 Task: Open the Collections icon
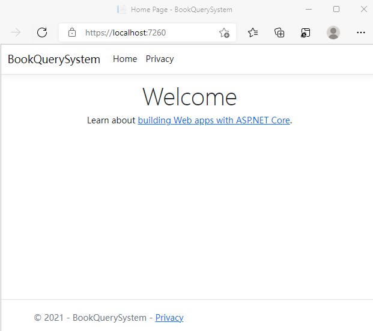point(279,32)
